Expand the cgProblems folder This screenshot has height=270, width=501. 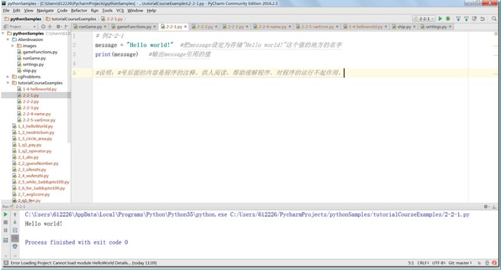tap(8, 77)
